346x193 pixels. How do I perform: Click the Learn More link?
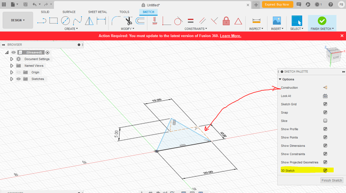231,36
